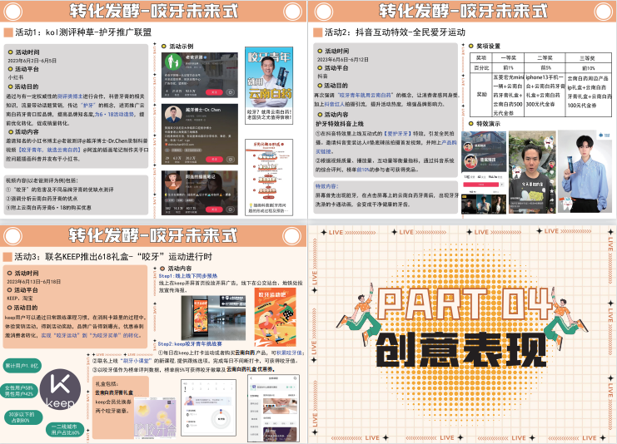The image size is (617, 444).
Task: Click the 30岁以下的占到80% green bubble
Action: pyautogui.click(x=24, y=417)
